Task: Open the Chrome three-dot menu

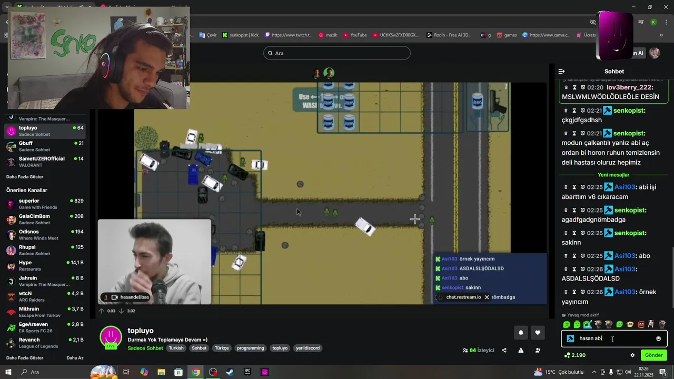Action: pyautogui.click(x=666, y=22)
